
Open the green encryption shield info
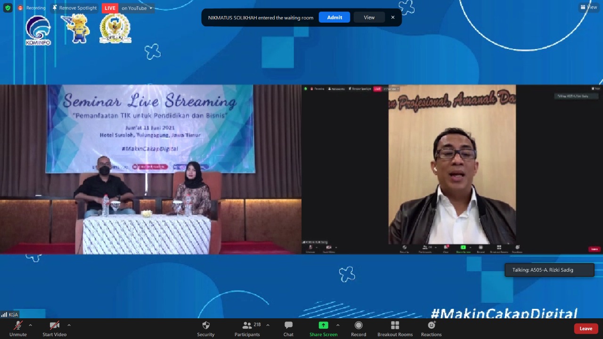[x=8, y=8]
